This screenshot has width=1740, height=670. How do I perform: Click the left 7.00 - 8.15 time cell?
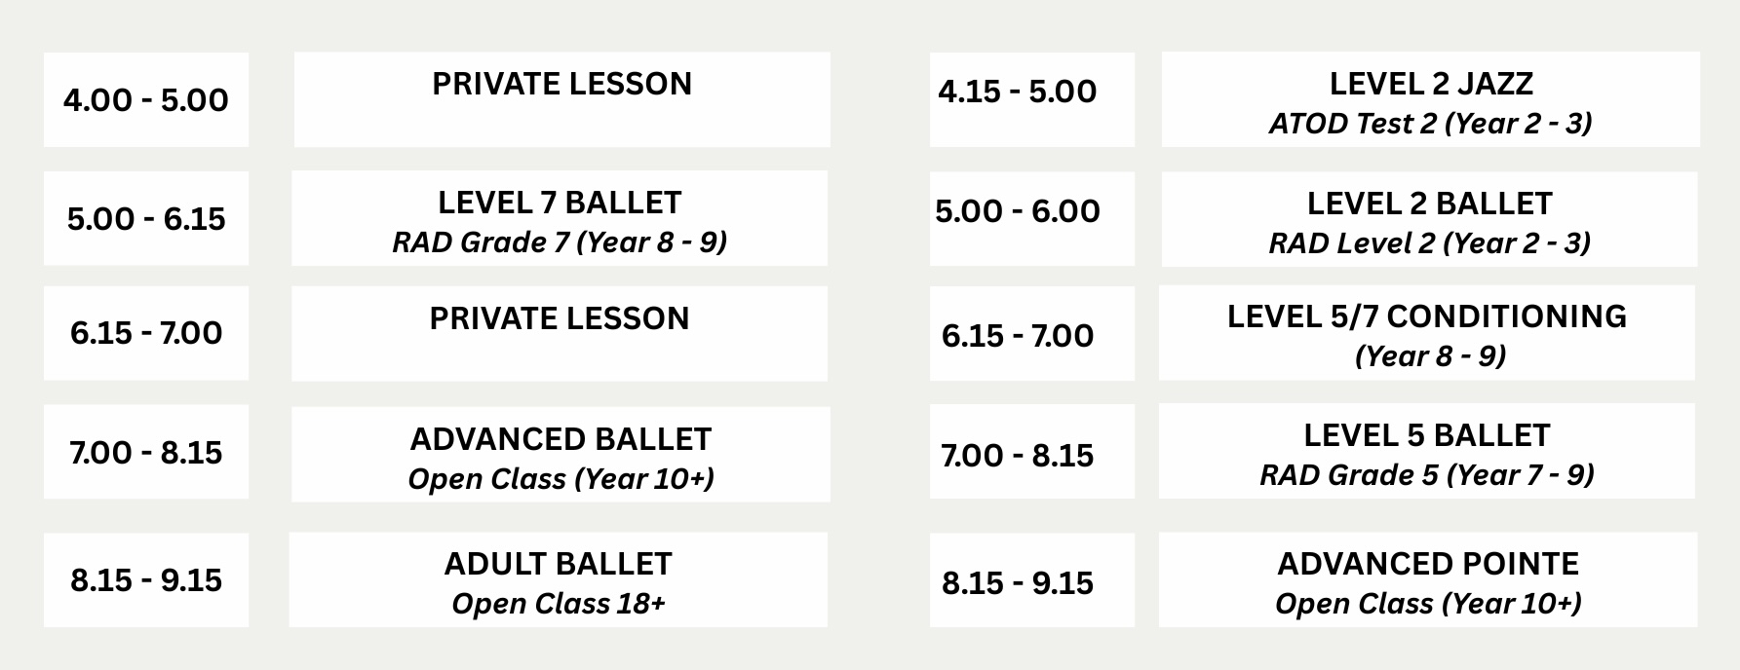tap(146, 453)
